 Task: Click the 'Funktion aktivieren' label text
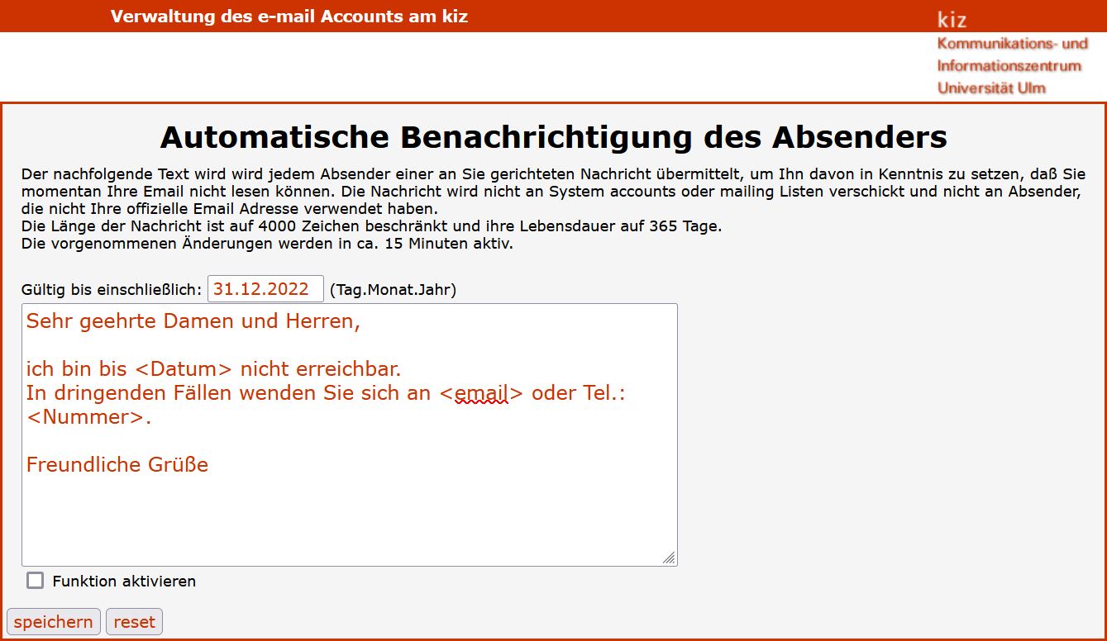coord(124,581)
